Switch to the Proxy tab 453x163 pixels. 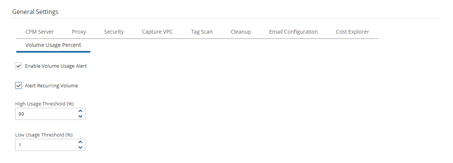(79, 32)
